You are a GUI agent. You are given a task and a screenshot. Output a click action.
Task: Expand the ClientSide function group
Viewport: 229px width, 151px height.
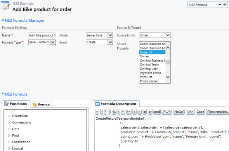click(9, 116)
